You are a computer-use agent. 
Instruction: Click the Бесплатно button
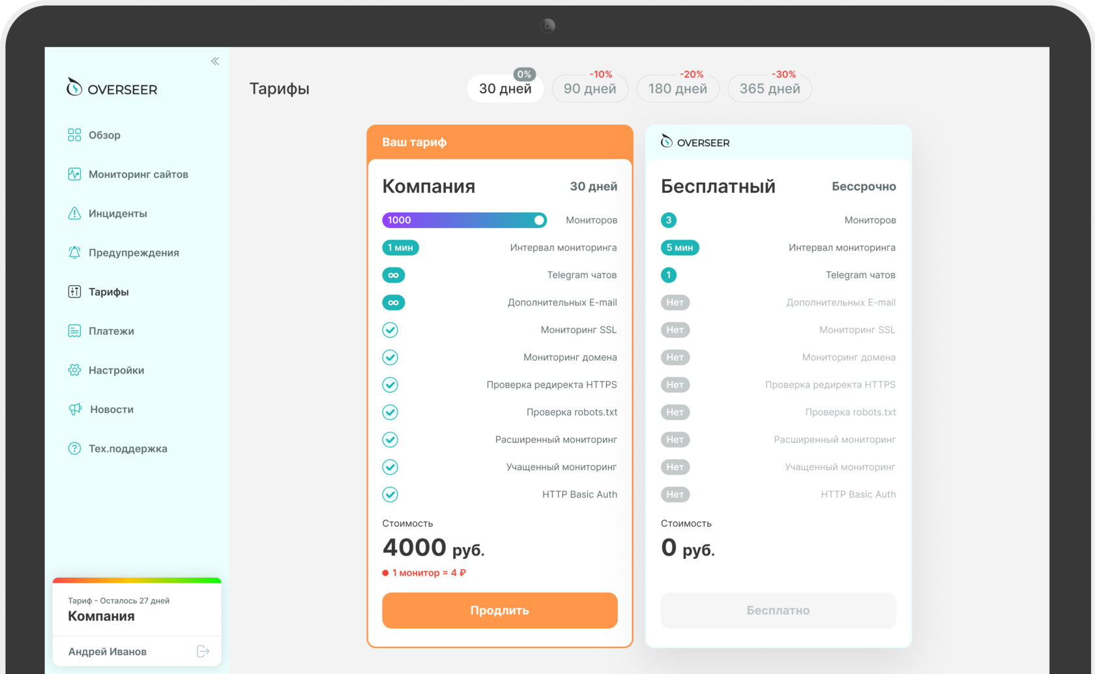coord(778,610)
